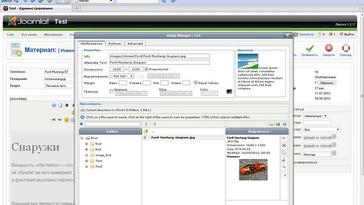Click the smiley emoticon editor icon
This screenshot has width=364, height=205.
pyautogui.click(x=67, y=120)
